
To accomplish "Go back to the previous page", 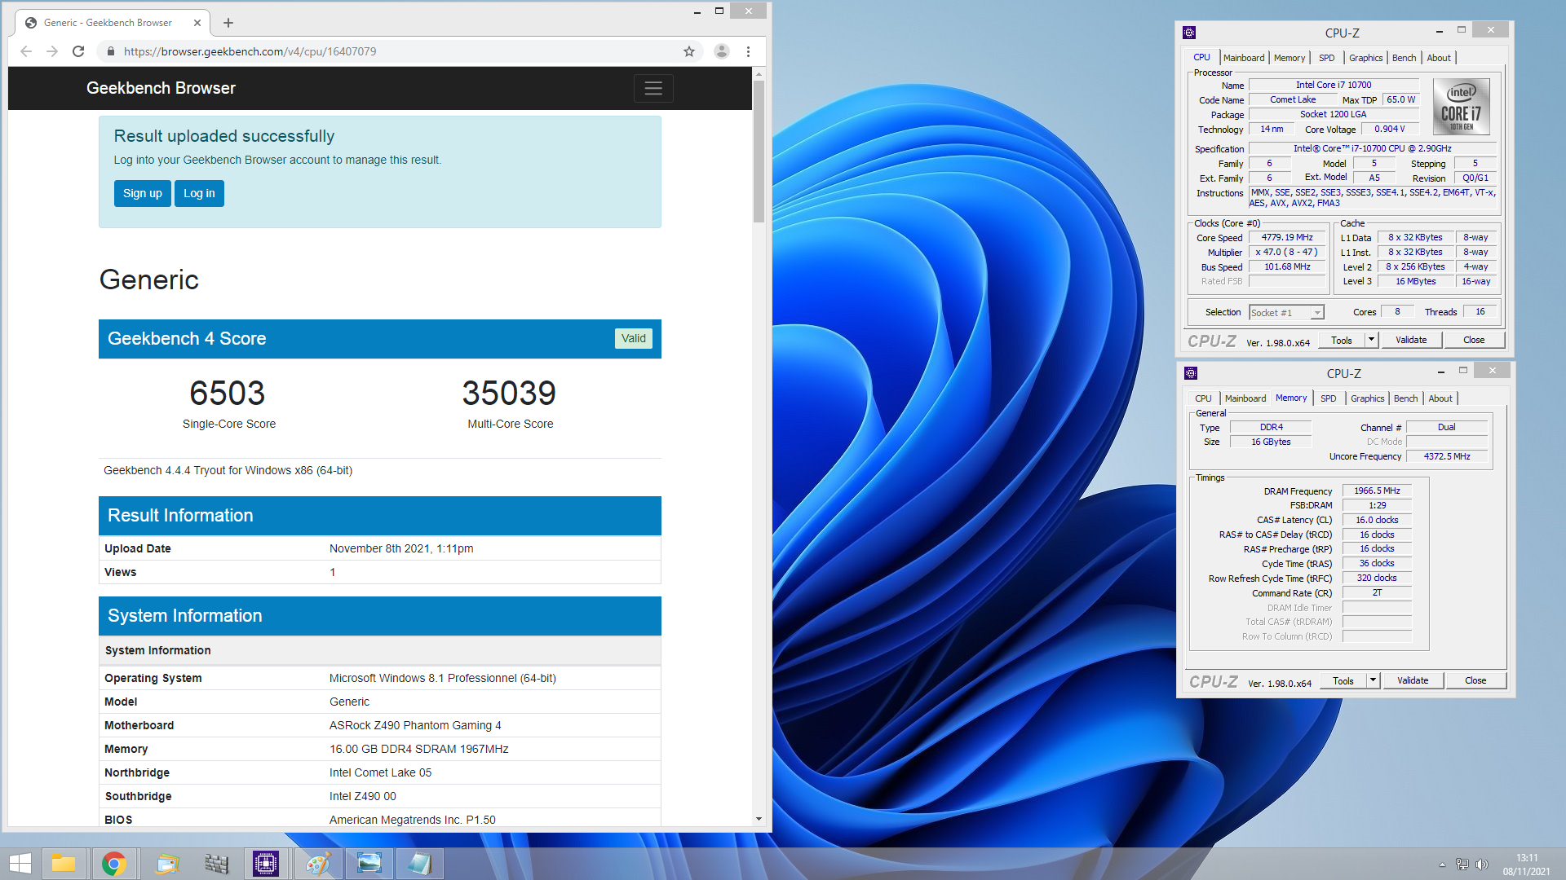I will [26, 51].
